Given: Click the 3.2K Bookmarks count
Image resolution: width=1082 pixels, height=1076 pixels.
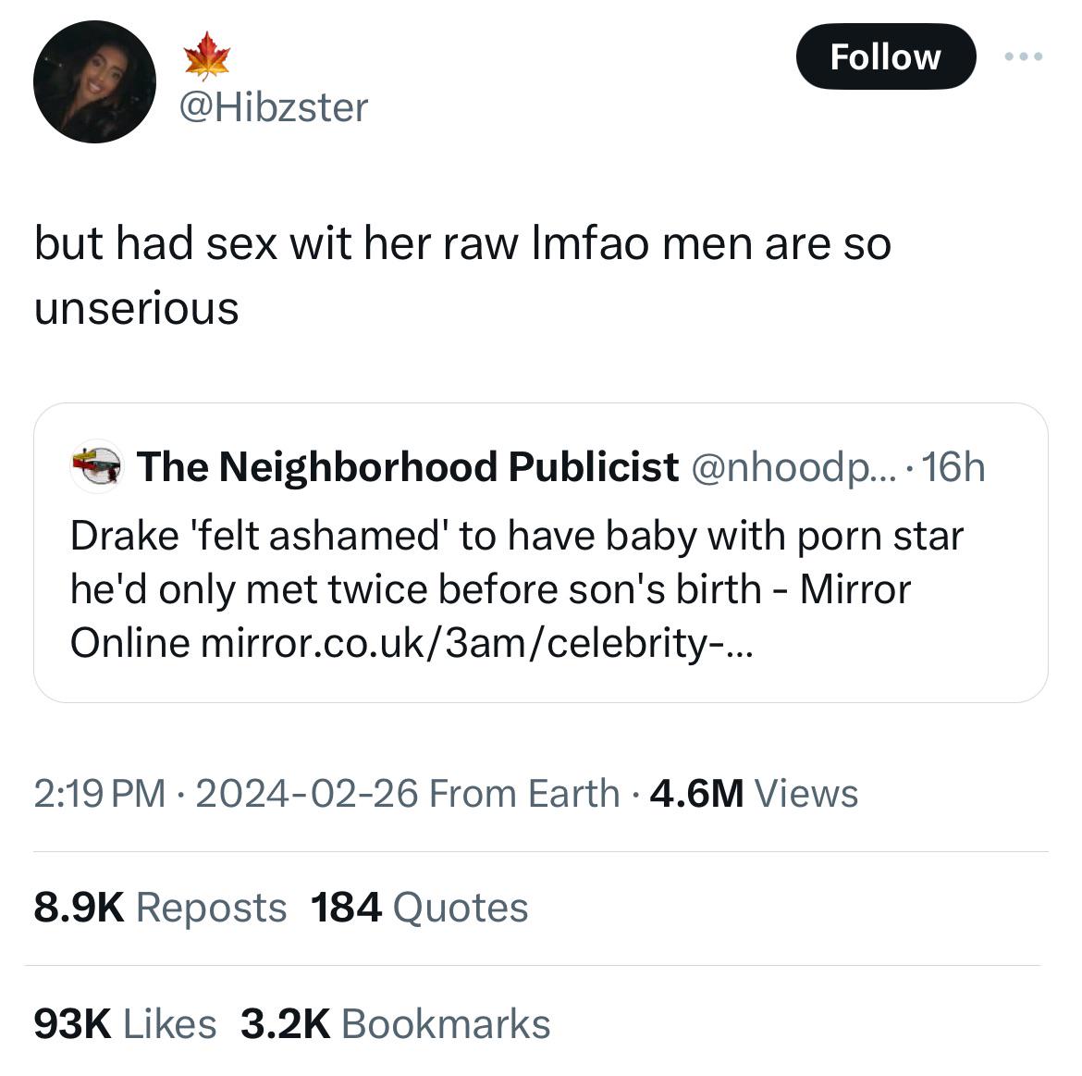Looking at the screenshot, I should pyautogui.click(x=395, y=1023).
